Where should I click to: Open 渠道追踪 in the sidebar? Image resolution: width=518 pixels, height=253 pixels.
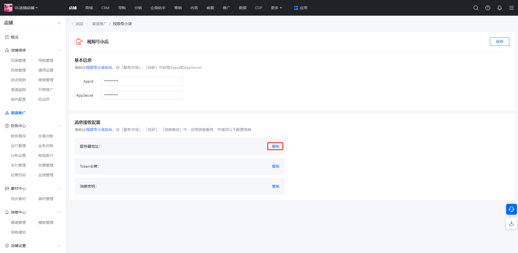(18, 90)
